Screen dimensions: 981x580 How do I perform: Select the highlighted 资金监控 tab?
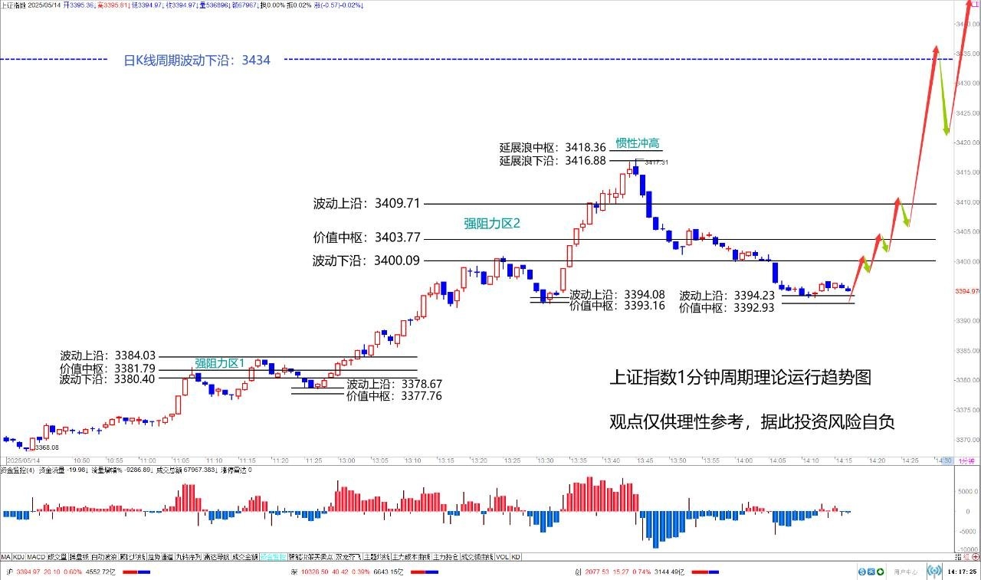click(272, 557)
